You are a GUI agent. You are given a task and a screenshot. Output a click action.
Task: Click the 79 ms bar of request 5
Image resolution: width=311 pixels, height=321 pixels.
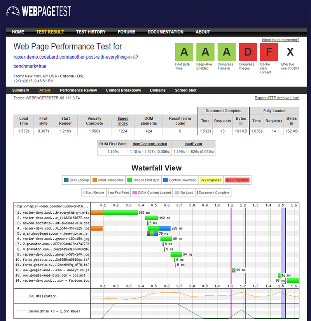pos(152,234)
